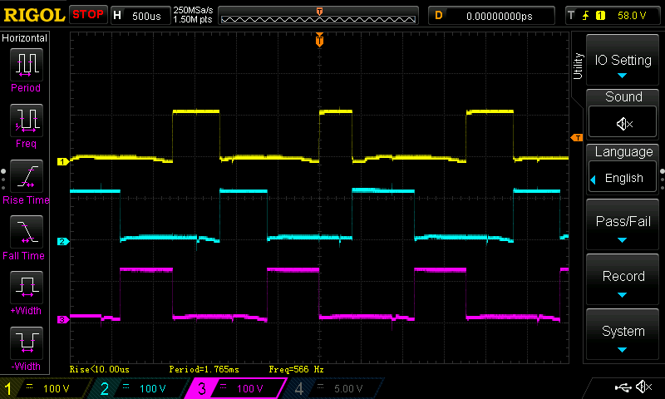
Task: Click the STOP run status indicator
Action: click(x=88, y=15)
